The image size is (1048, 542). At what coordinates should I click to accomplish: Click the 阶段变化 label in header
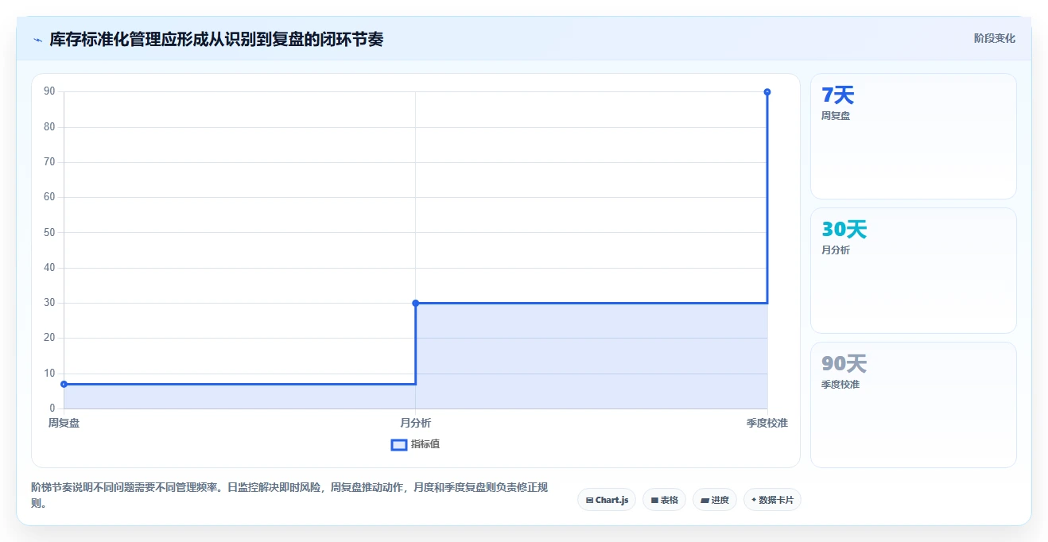click(994, 38)
